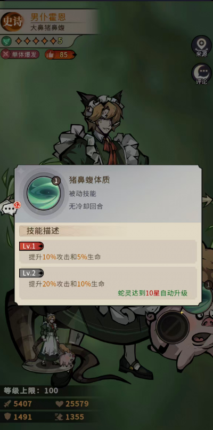Go to next hero with right arrow
The image size is (213, 430).
(207, 200)
